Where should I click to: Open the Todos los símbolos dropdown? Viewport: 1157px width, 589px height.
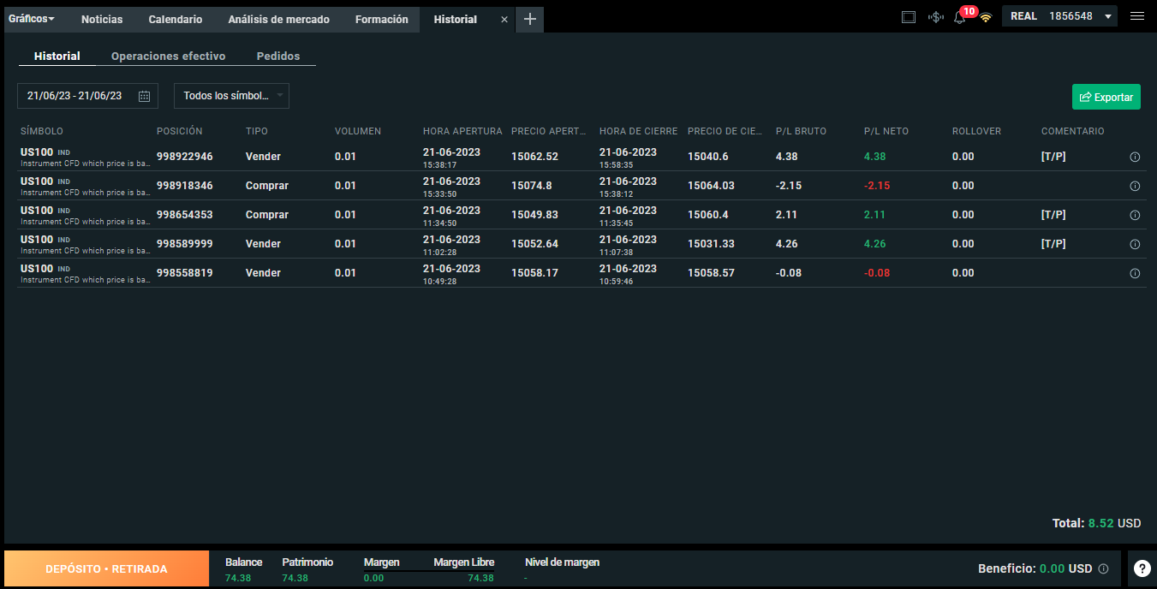(x=231, y=96)
